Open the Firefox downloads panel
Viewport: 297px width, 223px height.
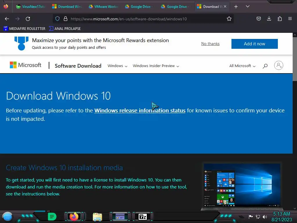pyautogui.click(x=269, y=19)
